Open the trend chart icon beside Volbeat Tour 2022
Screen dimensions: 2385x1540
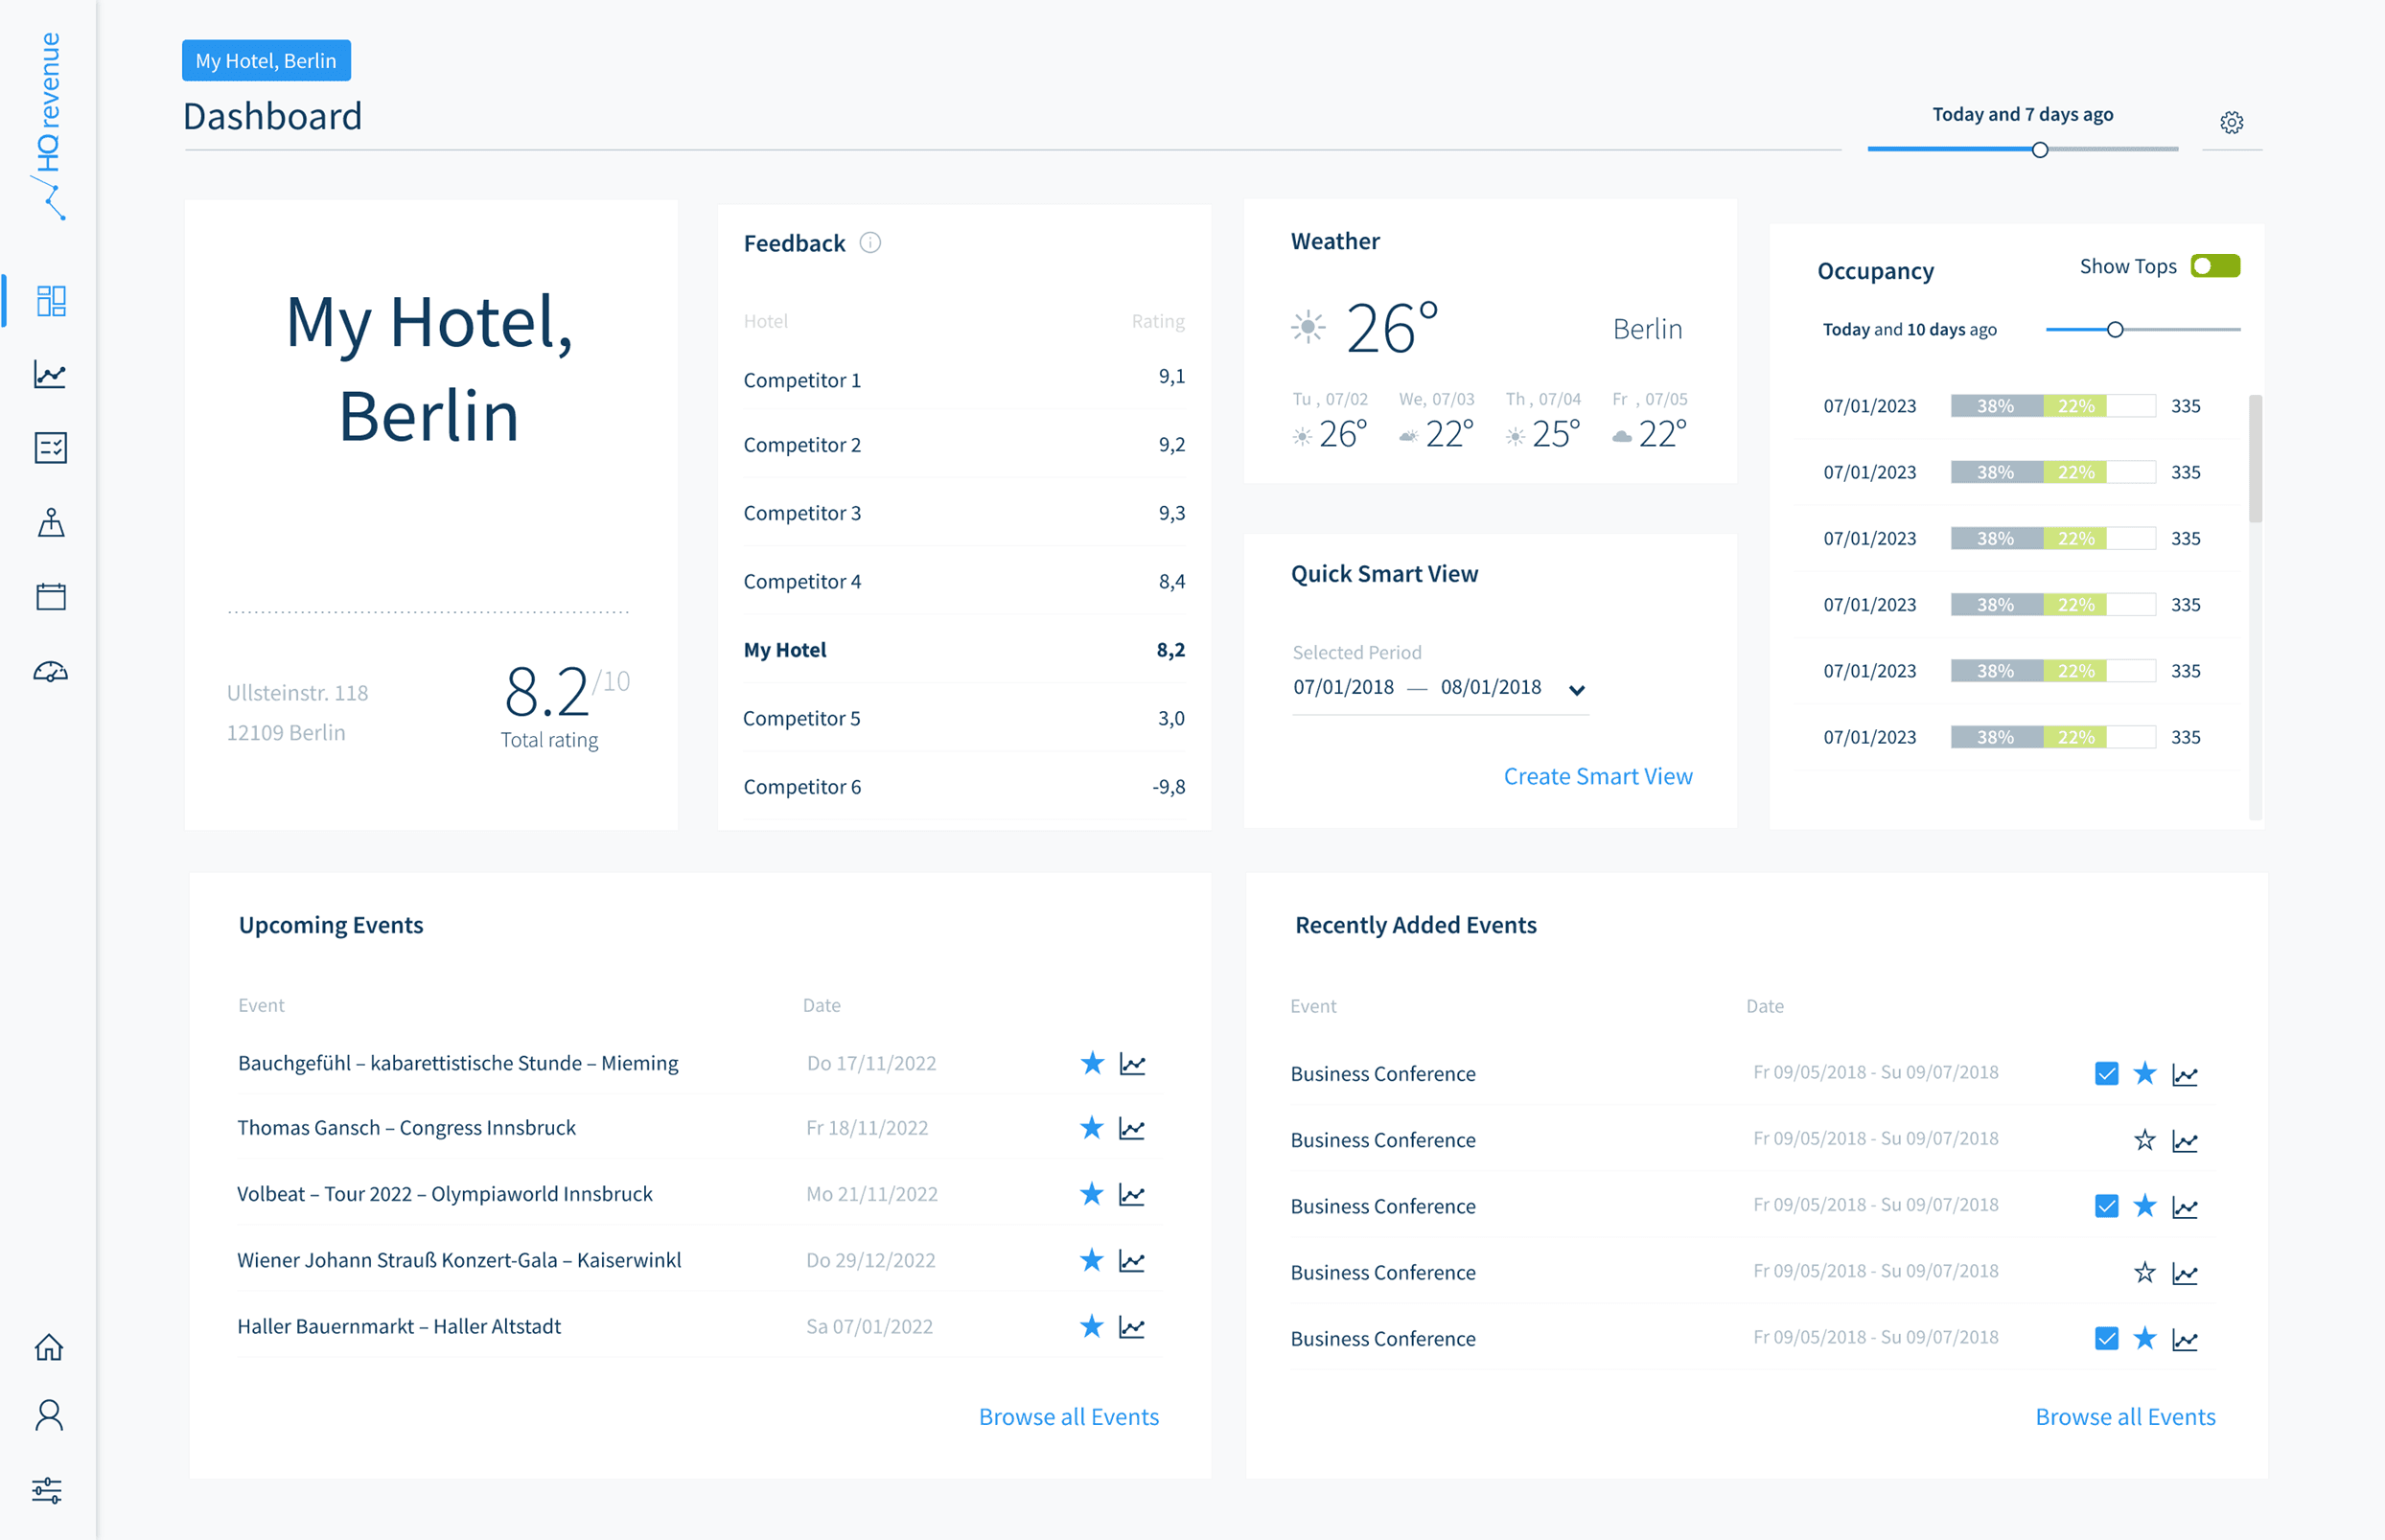point(1133,1193)
